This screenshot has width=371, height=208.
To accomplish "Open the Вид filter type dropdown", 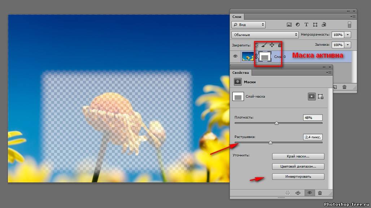I will [248, 25].
